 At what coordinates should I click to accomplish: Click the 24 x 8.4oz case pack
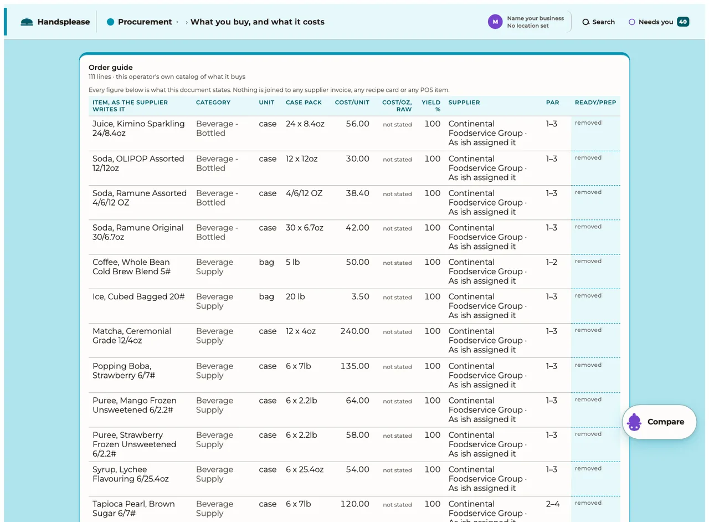coord(305,124)
